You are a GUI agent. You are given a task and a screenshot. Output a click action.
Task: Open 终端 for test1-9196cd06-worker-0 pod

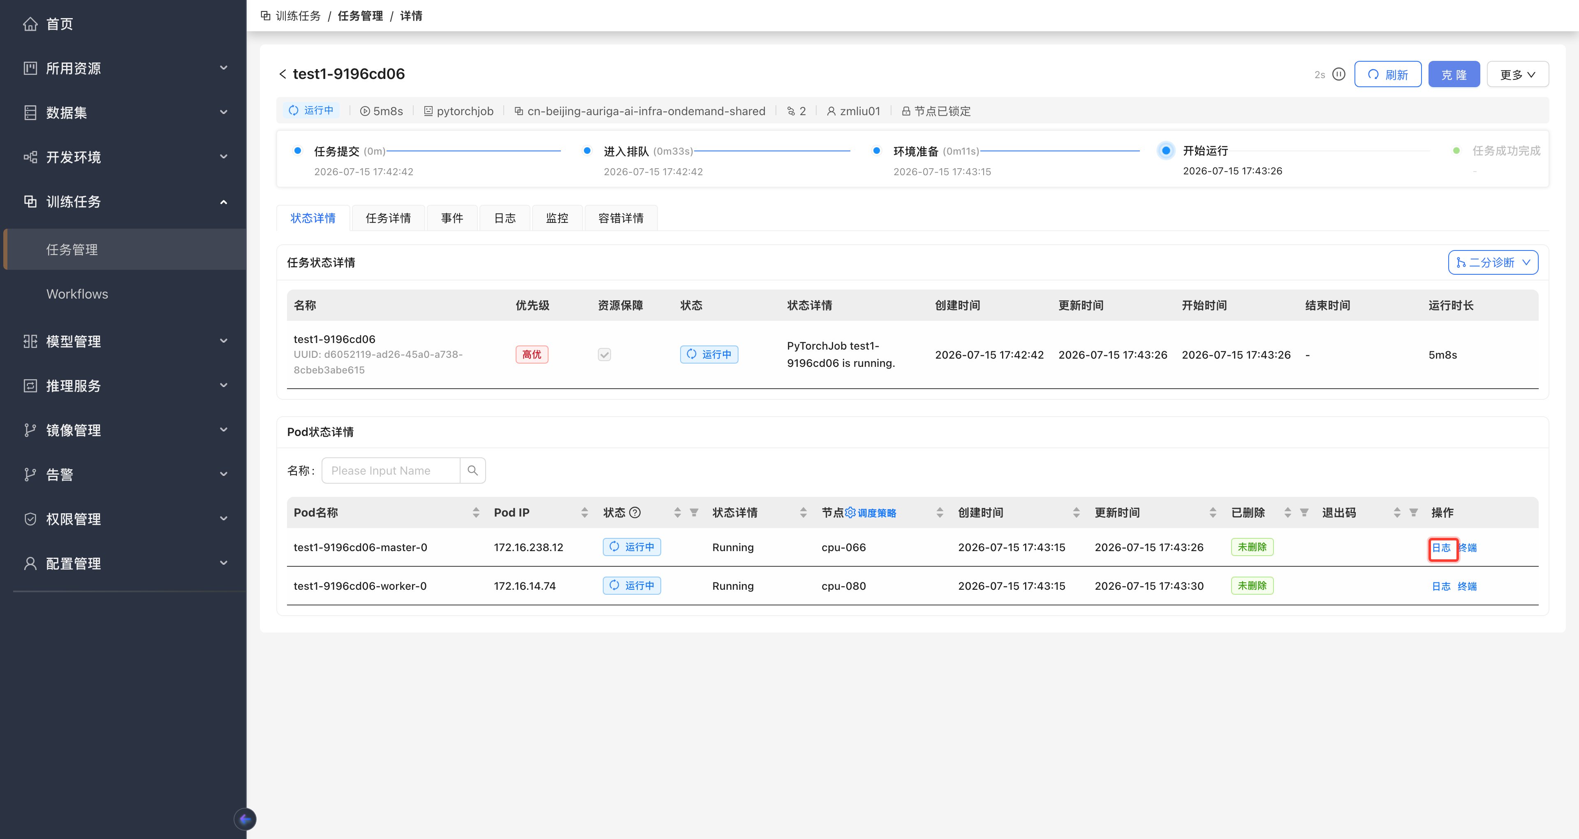click(x=1468, y=586)
